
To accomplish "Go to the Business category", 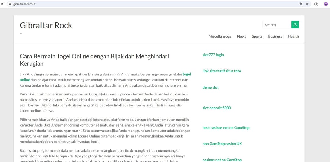I will 275,36.
